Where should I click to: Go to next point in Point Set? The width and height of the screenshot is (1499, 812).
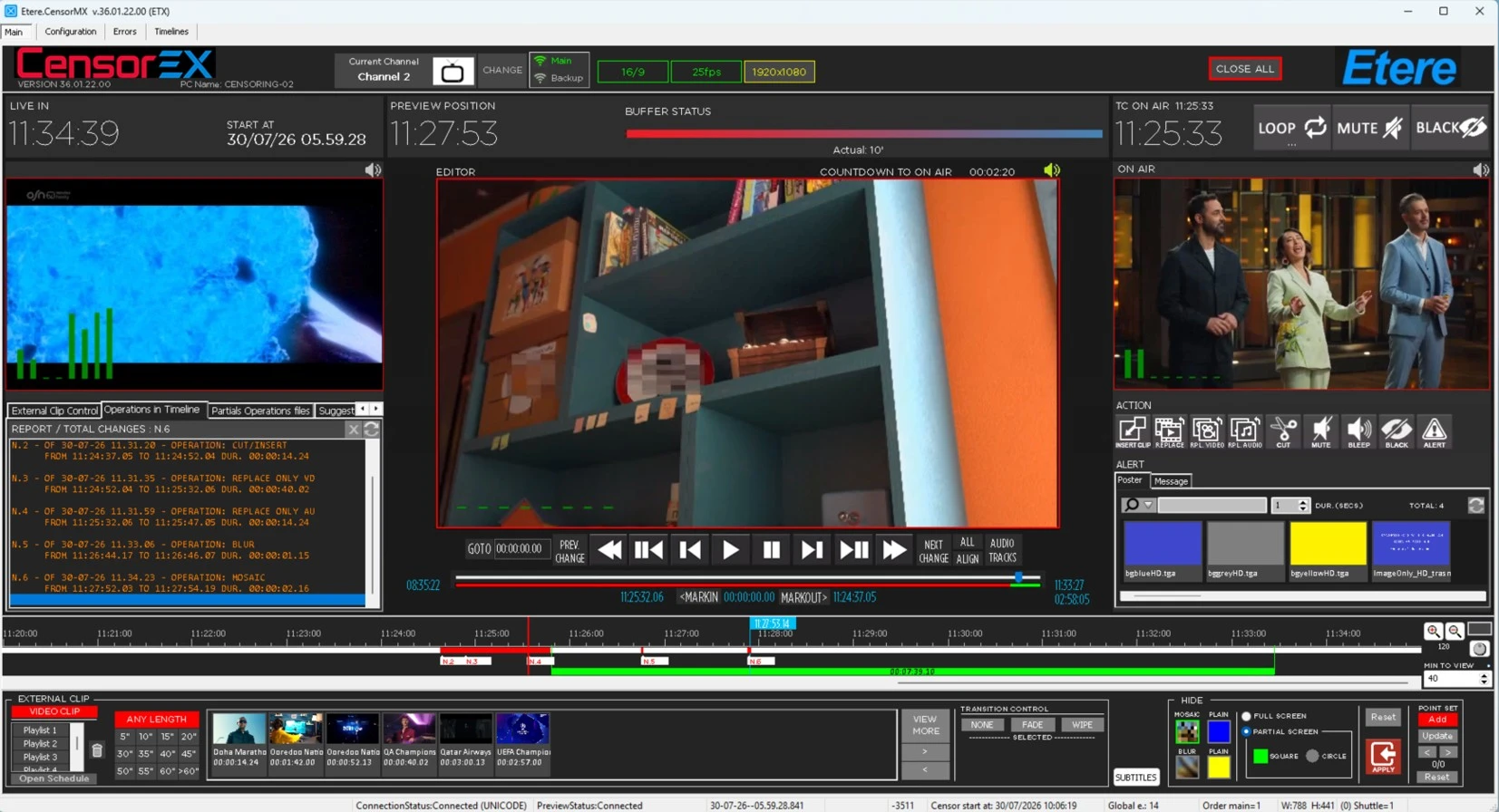coord(1447,752)
